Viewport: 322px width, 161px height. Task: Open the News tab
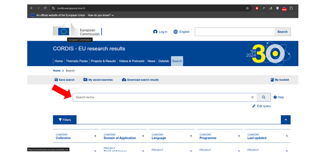(151, 61)
